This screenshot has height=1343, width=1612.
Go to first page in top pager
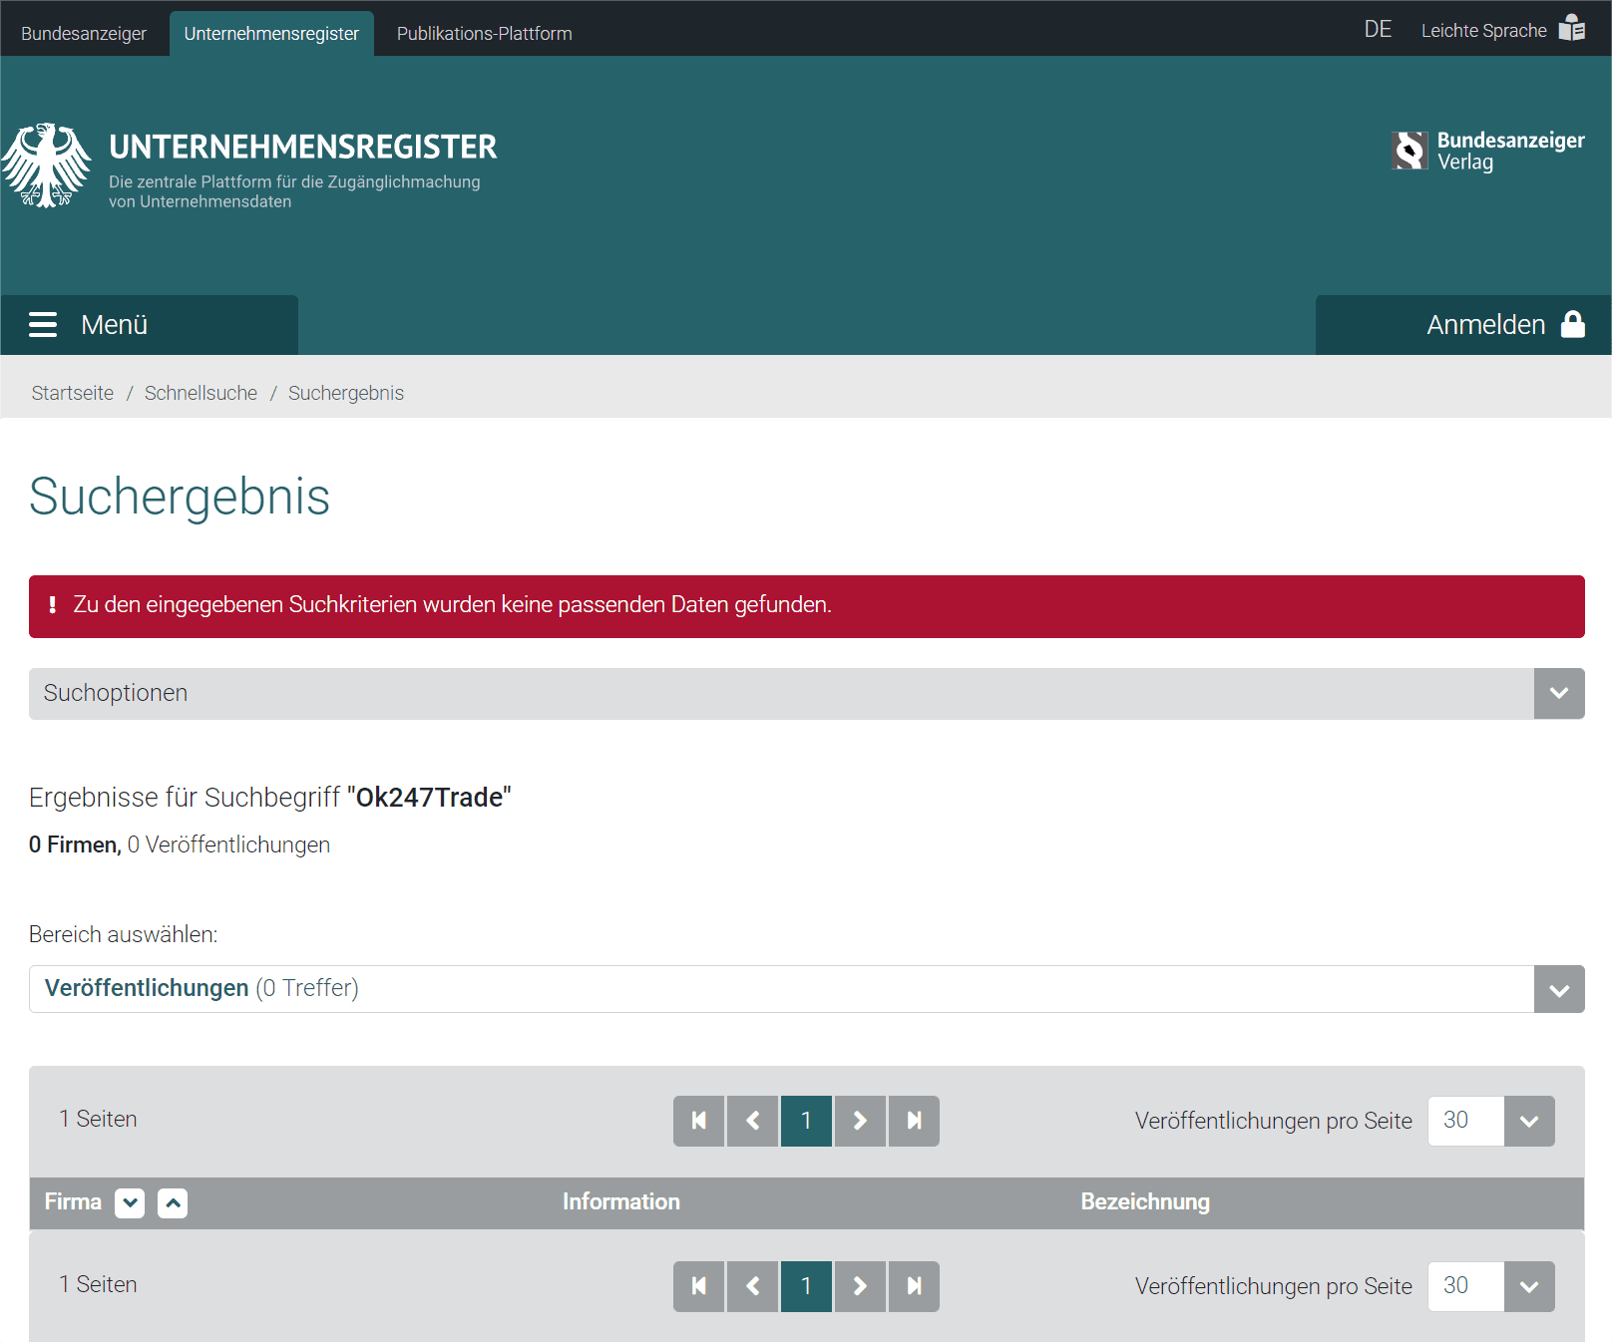698,1122
